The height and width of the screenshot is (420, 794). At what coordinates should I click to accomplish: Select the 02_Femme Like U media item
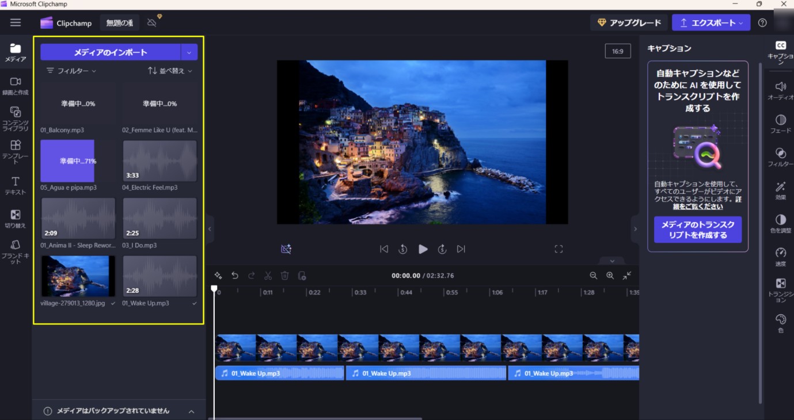pos(159,104)
